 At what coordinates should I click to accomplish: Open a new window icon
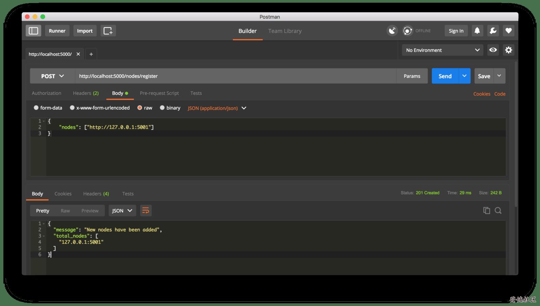pos(108,31)
